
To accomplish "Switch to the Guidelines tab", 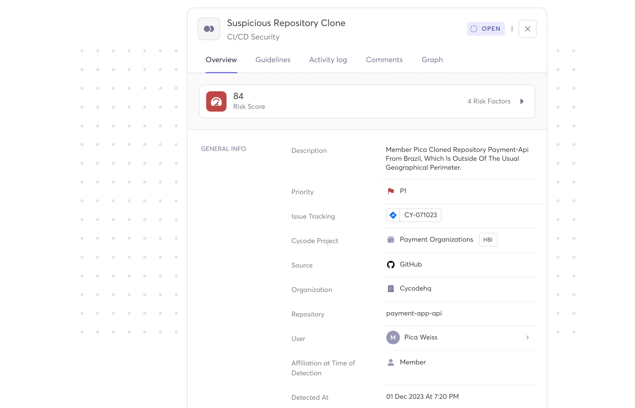I will click(273, 60).
